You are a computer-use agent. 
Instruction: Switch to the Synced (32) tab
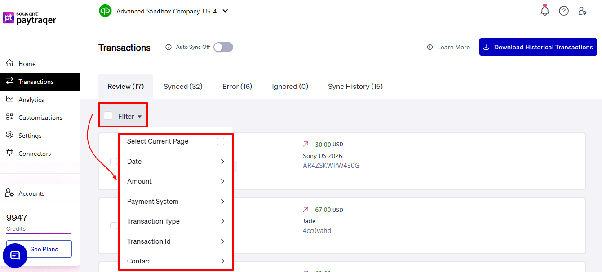pyautogui.click(x=183, y=87)
